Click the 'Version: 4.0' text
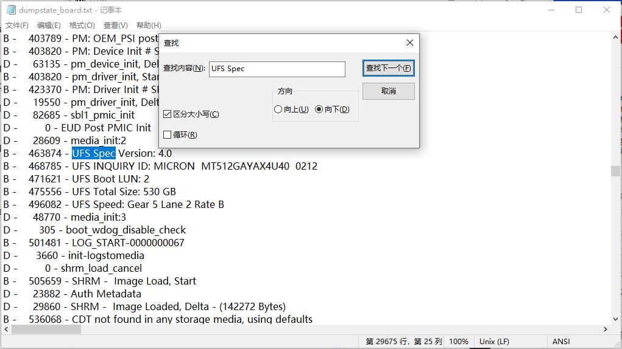 (x=145, y=153)
